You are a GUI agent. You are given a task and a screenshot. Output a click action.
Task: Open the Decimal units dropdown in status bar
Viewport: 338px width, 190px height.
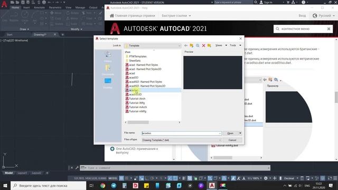(290, 178)
